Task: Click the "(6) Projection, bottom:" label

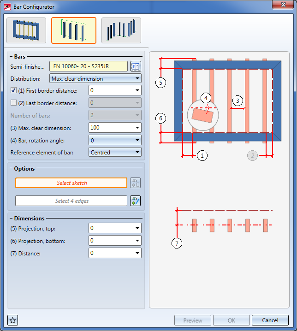Action: [x=38, y=241]
